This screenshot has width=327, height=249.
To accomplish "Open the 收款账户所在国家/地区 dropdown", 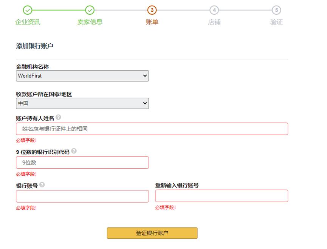I will [82, 103].
